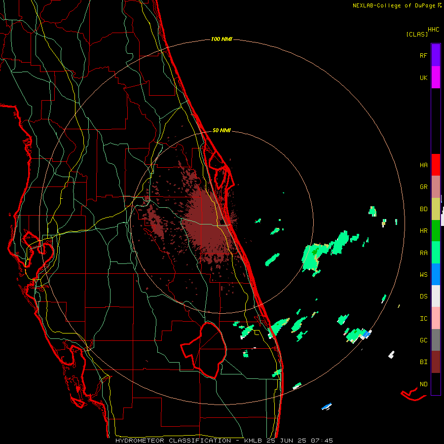Pick the yellow BD legend color swatch
The height and width of the screenshot is (444, 444).
click(x=436, y=209)
